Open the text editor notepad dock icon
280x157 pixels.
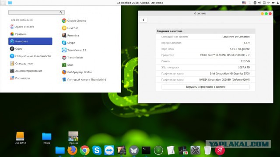(x=171, y=150)
